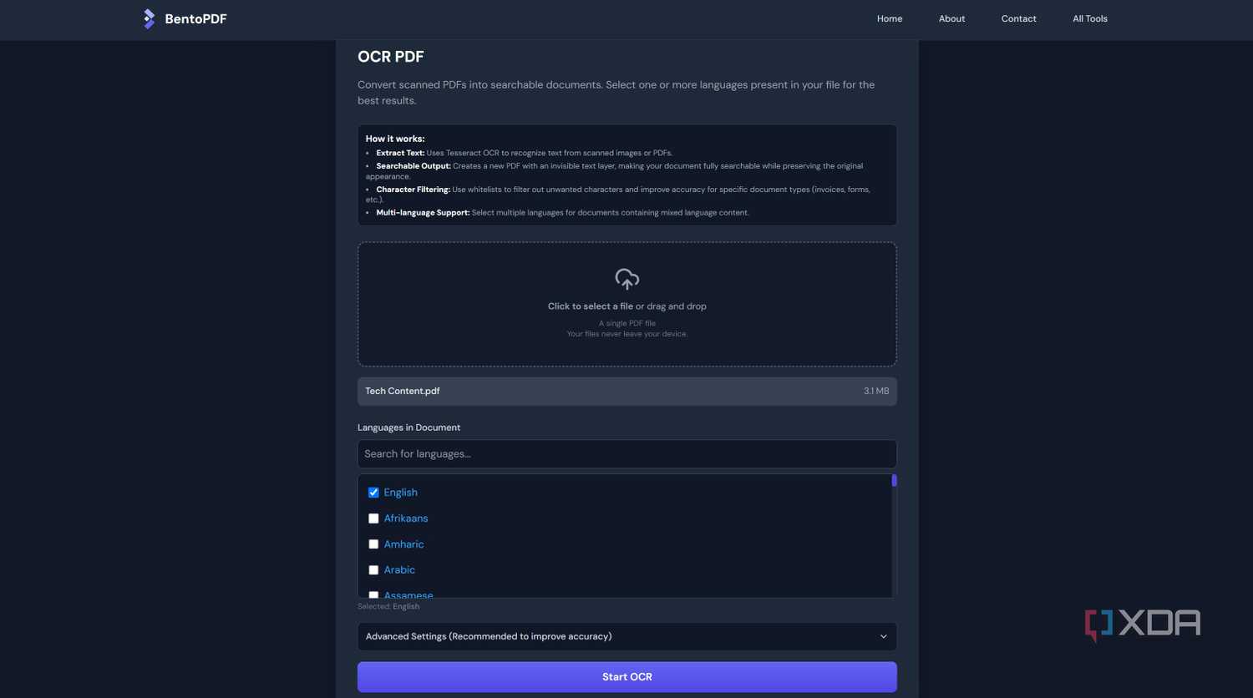The width and height of the screenshot is (1253, 698).
Task: Uncheck the English language checkbox
Action: coord(373,493)
